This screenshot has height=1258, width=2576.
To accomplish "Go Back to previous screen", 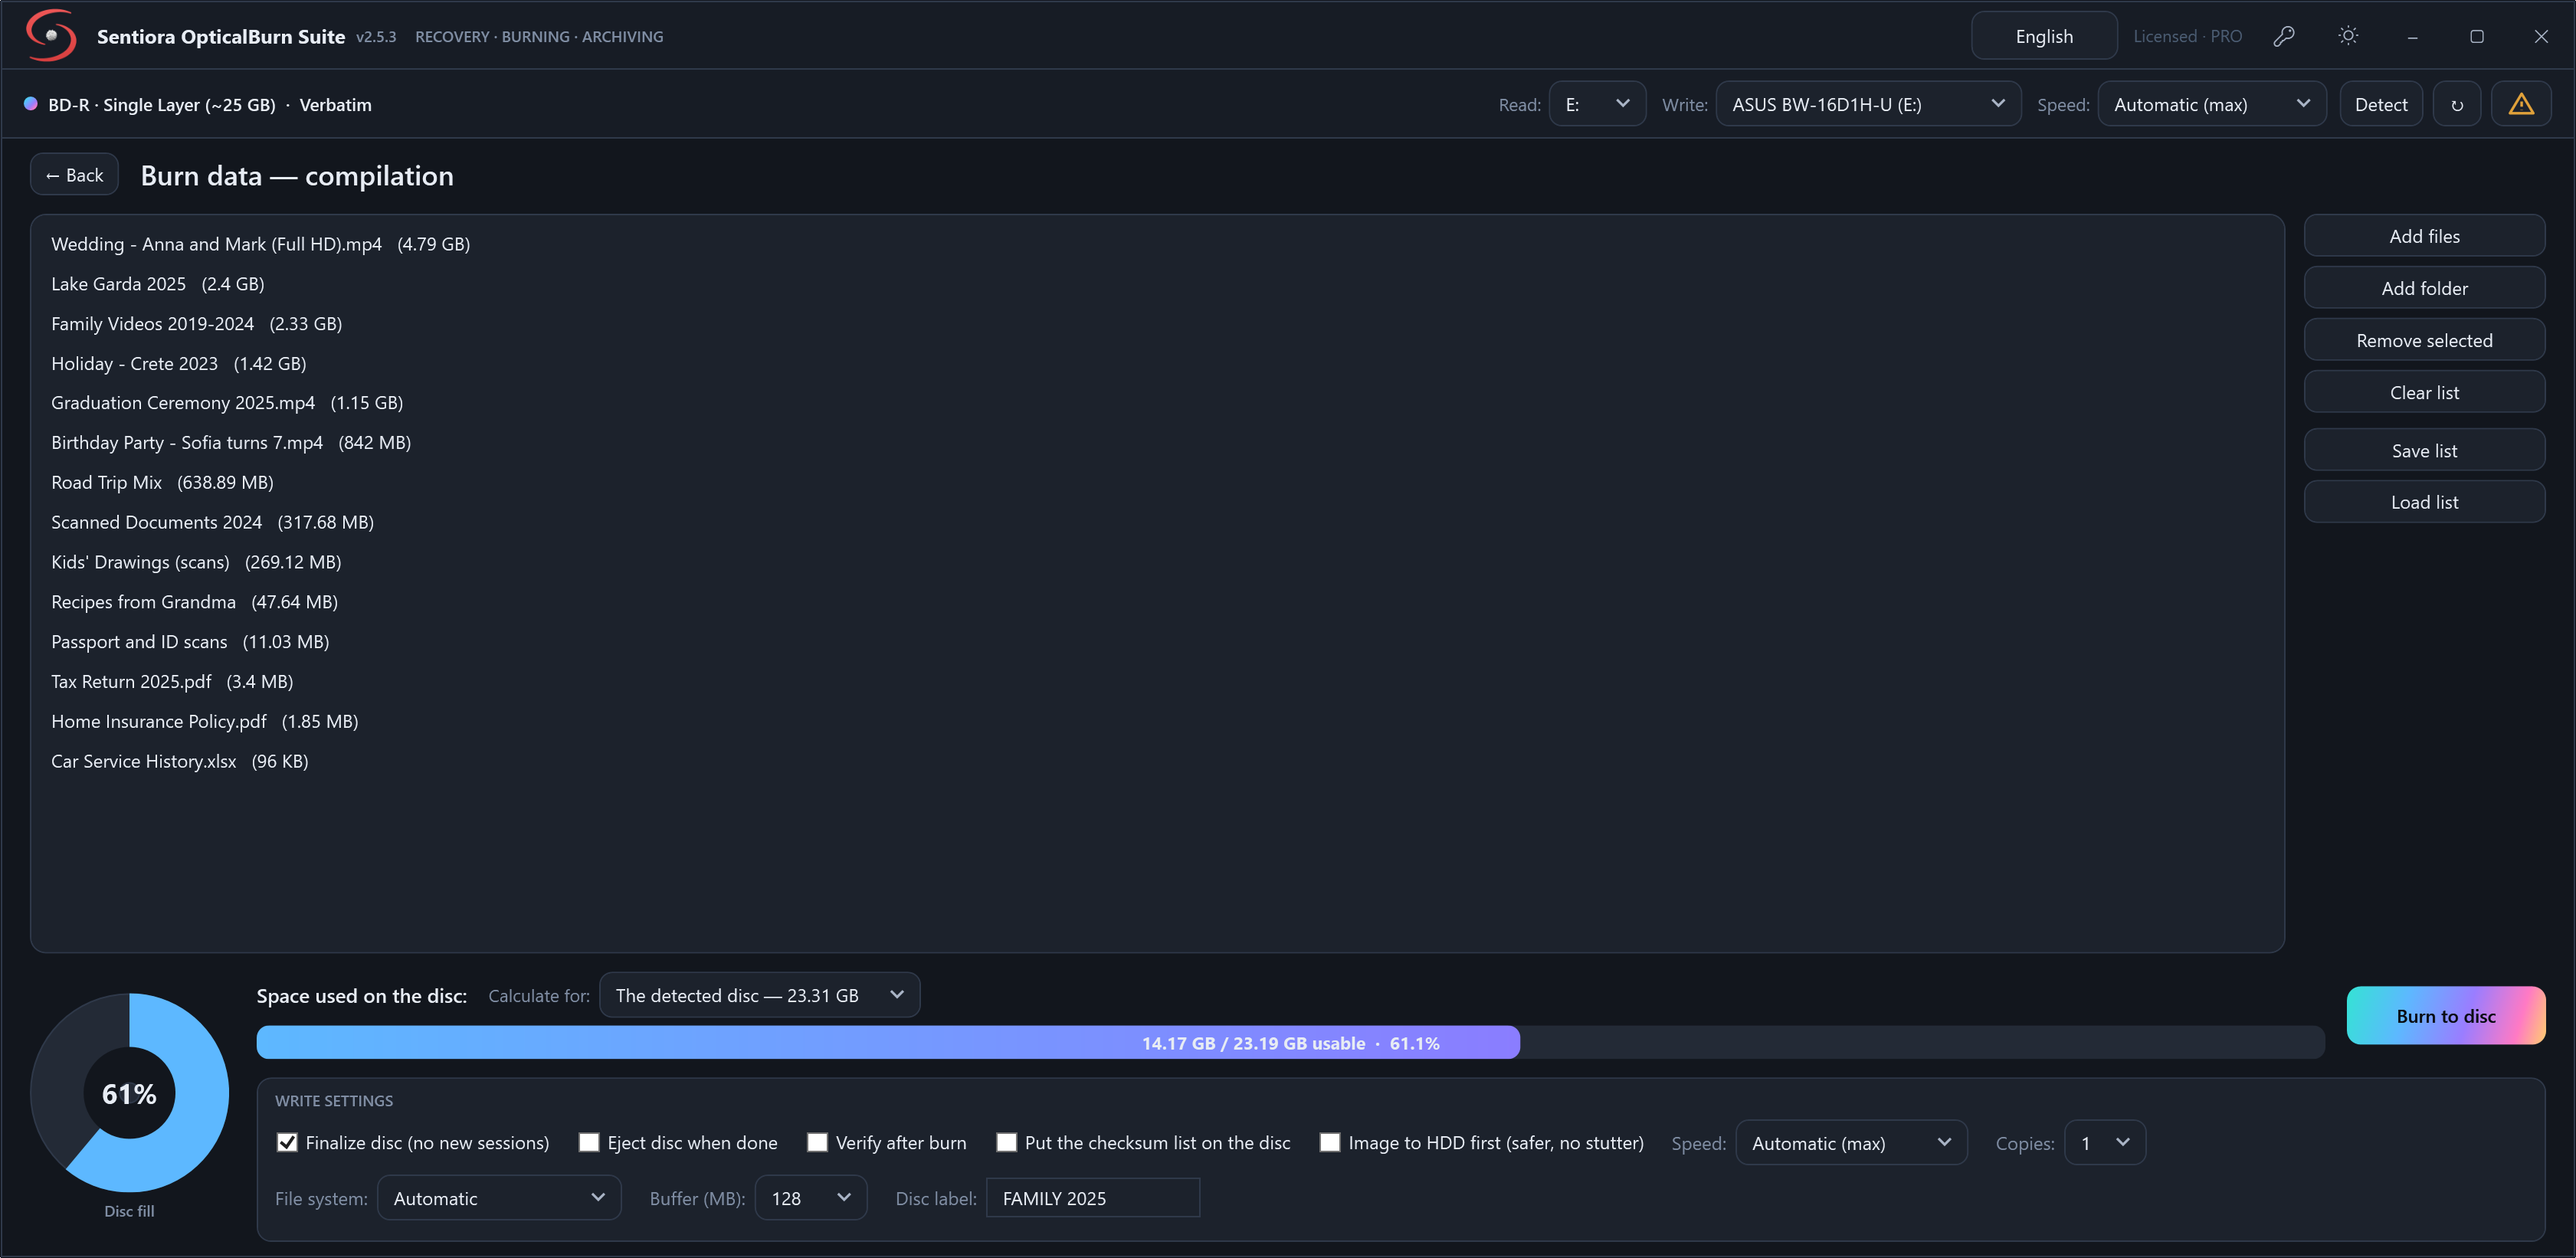I will click(74, 174).
